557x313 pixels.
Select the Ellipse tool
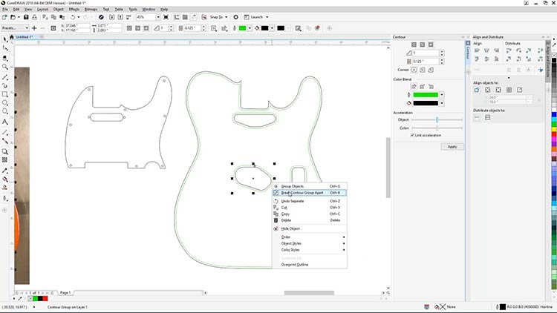coord(4,103)
